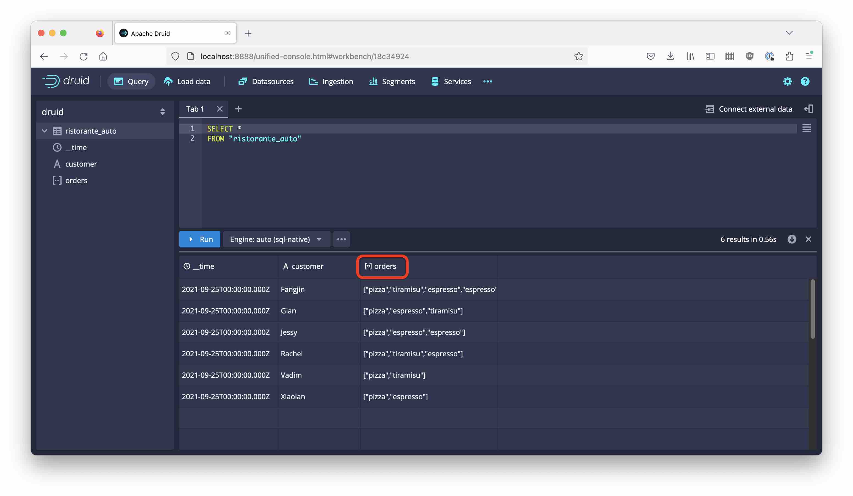Viewport: 853px width, 496px height.
Task: Click the Segments navigation icon
Action: tap(373, 81)
